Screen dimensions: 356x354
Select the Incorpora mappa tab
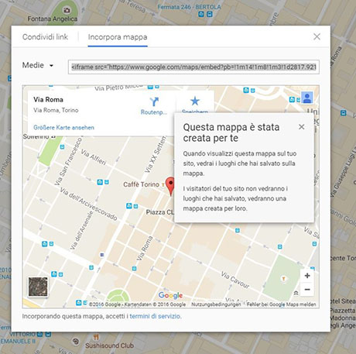118,37
